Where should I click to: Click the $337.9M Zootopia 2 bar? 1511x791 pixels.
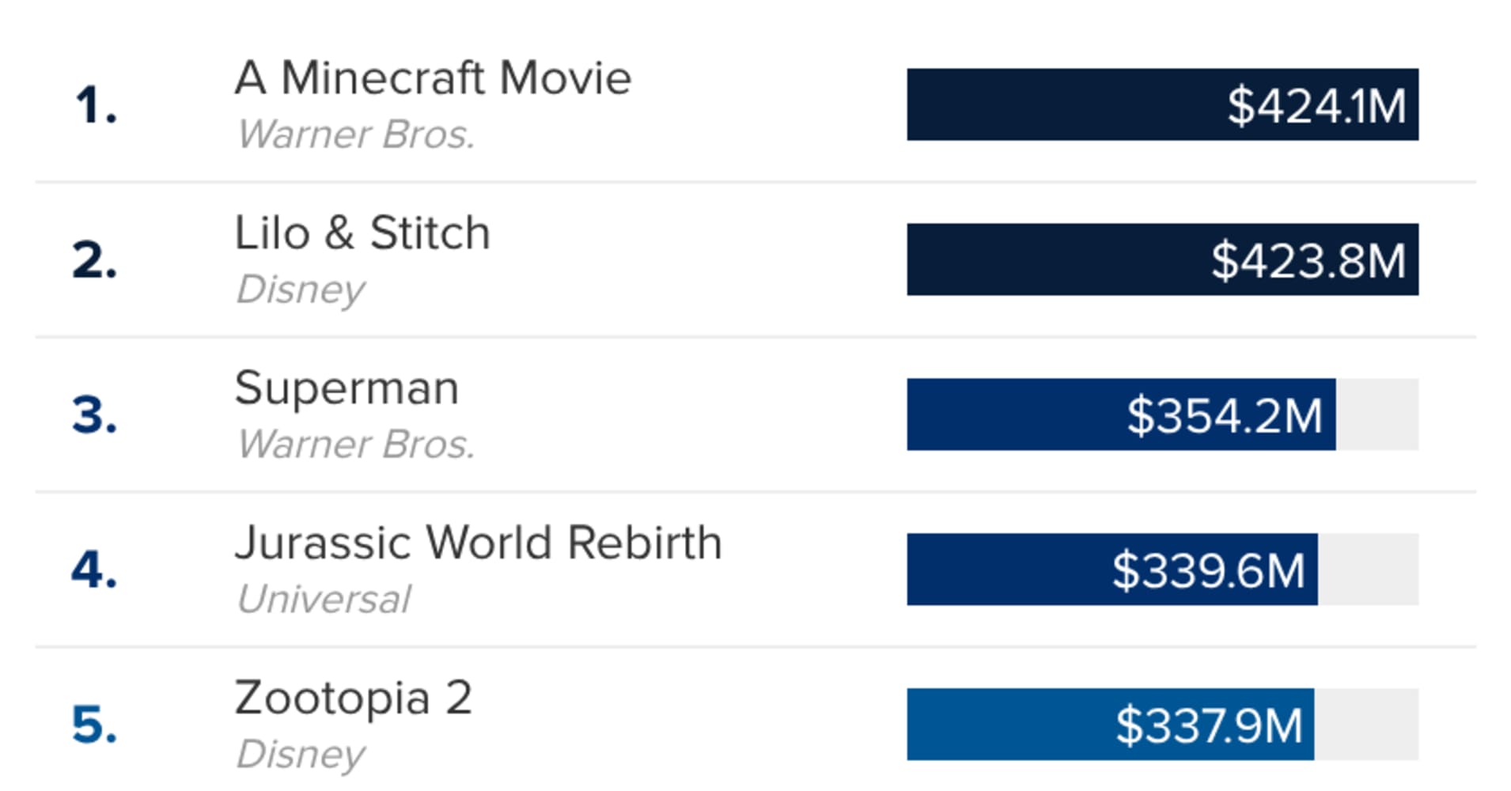[1110, 725]
